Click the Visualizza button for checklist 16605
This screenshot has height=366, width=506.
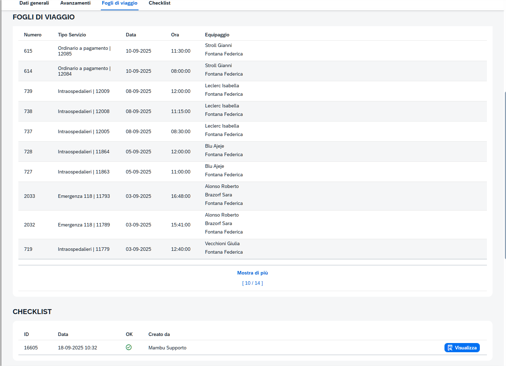click(x=462, y=348)
